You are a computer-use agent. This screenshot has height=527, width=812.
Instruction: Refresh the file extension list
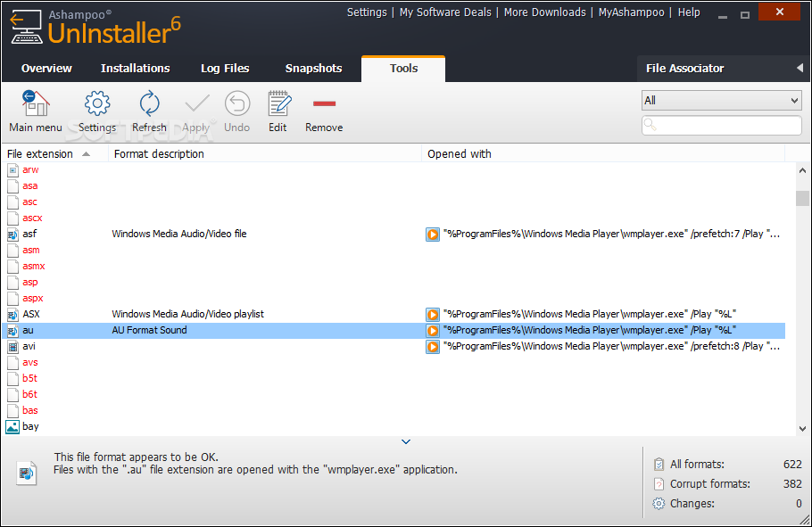(149, 111)
